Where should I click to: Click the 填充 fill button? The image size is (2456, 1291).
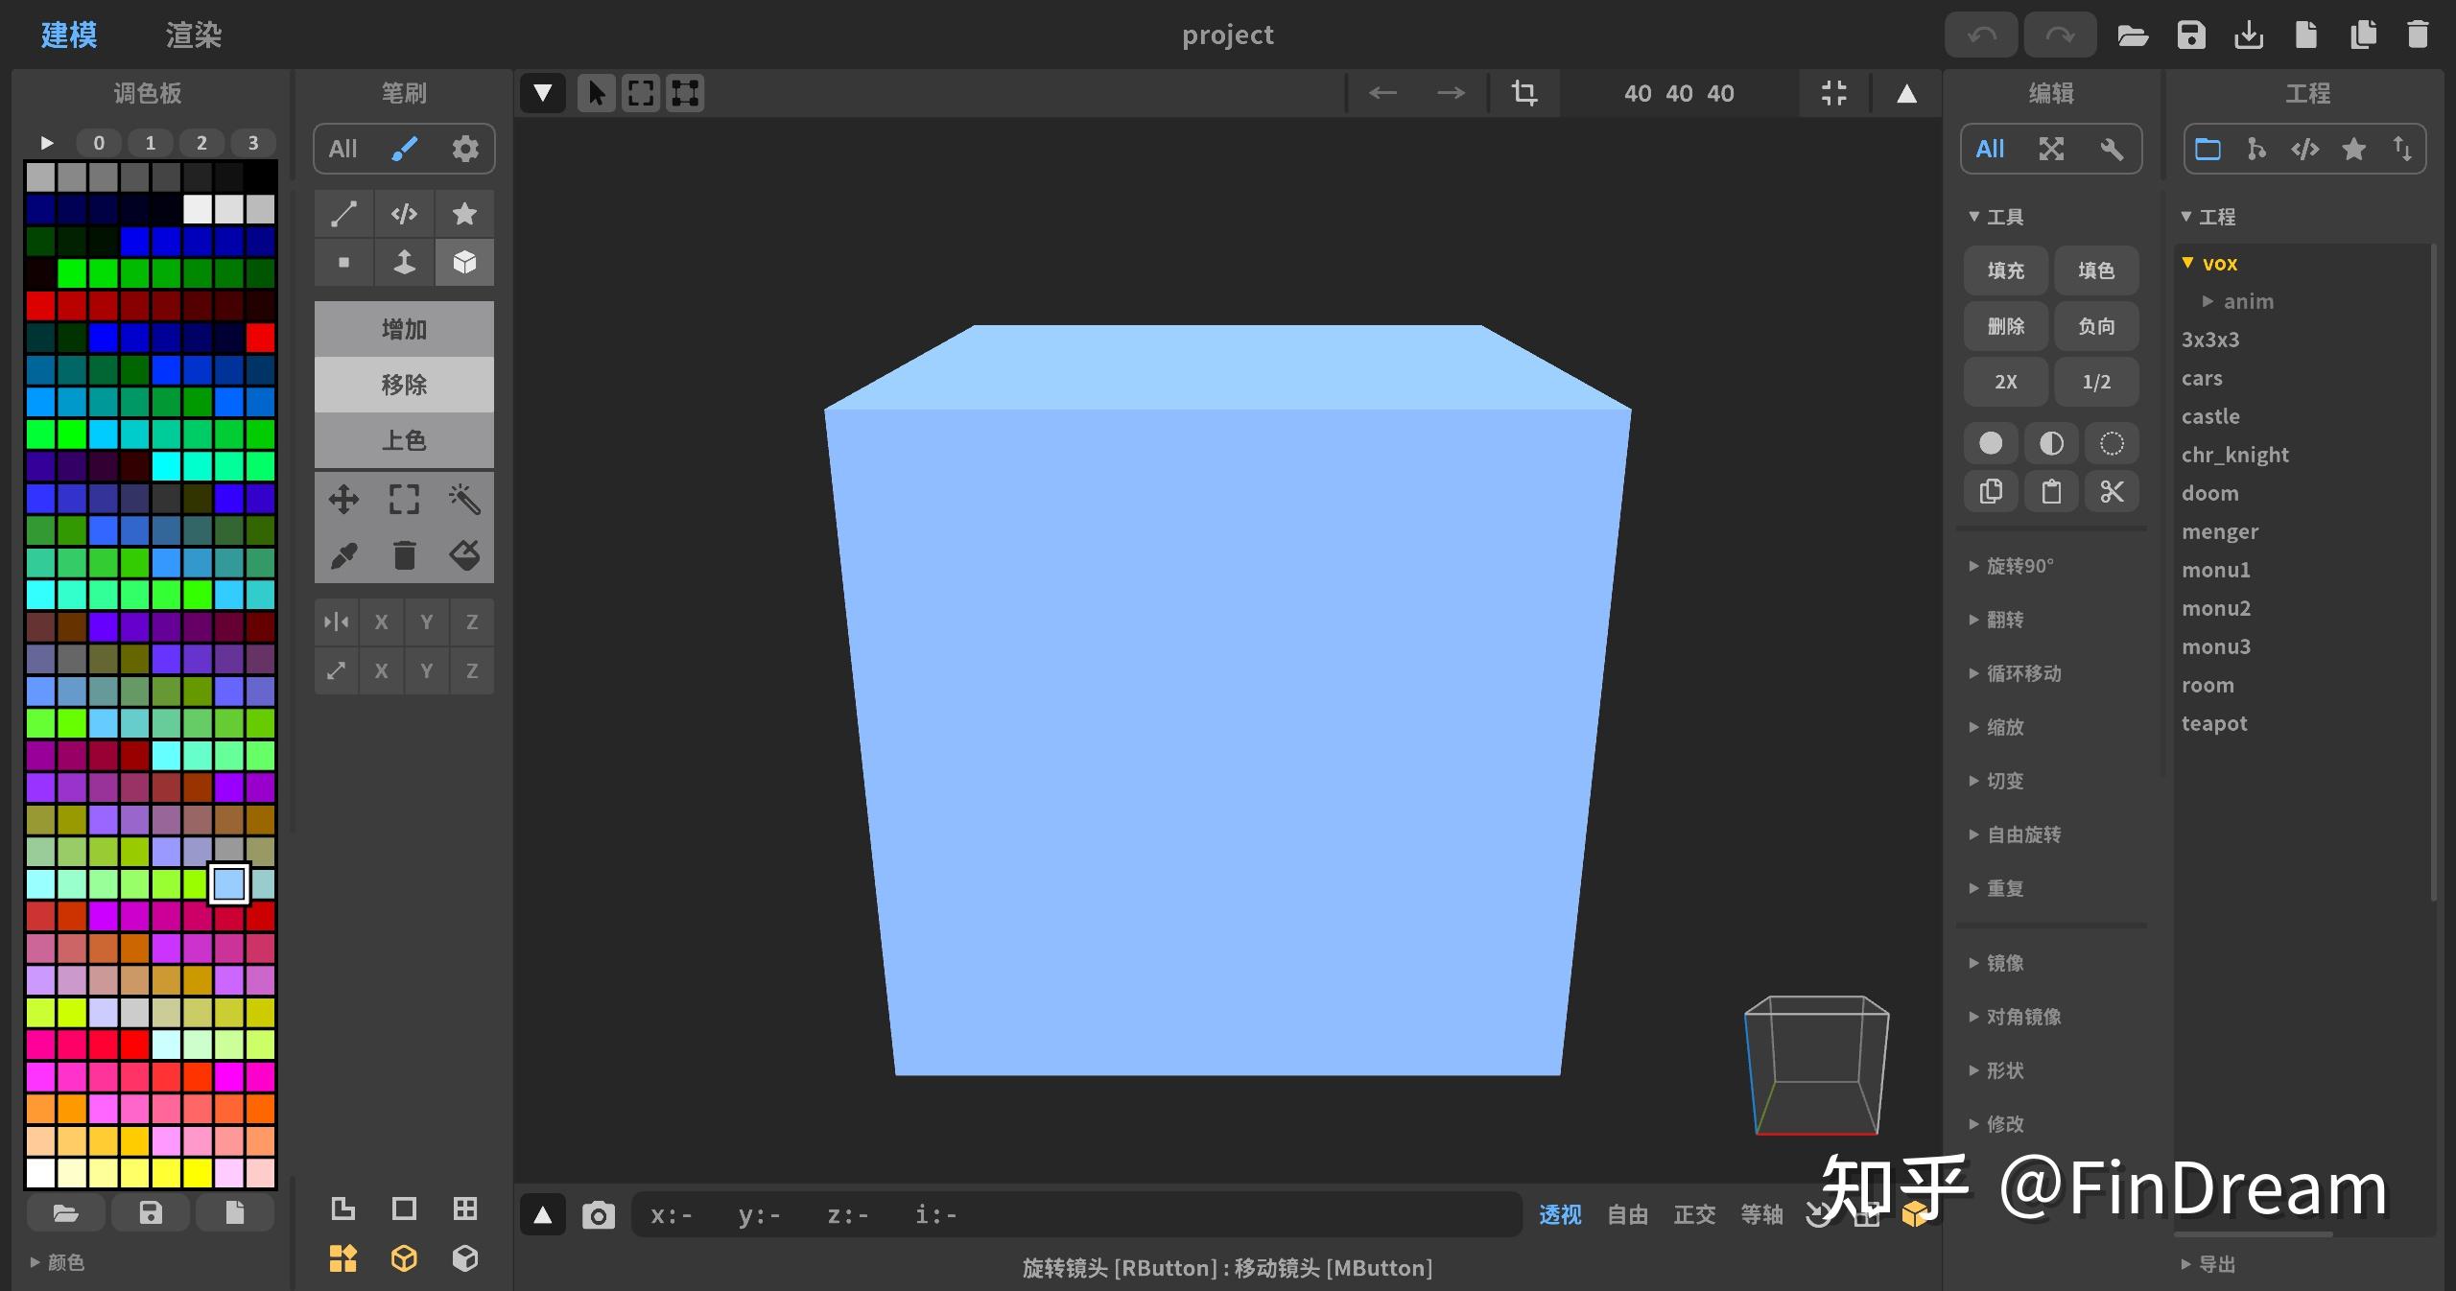click(x=2006, y=270)
